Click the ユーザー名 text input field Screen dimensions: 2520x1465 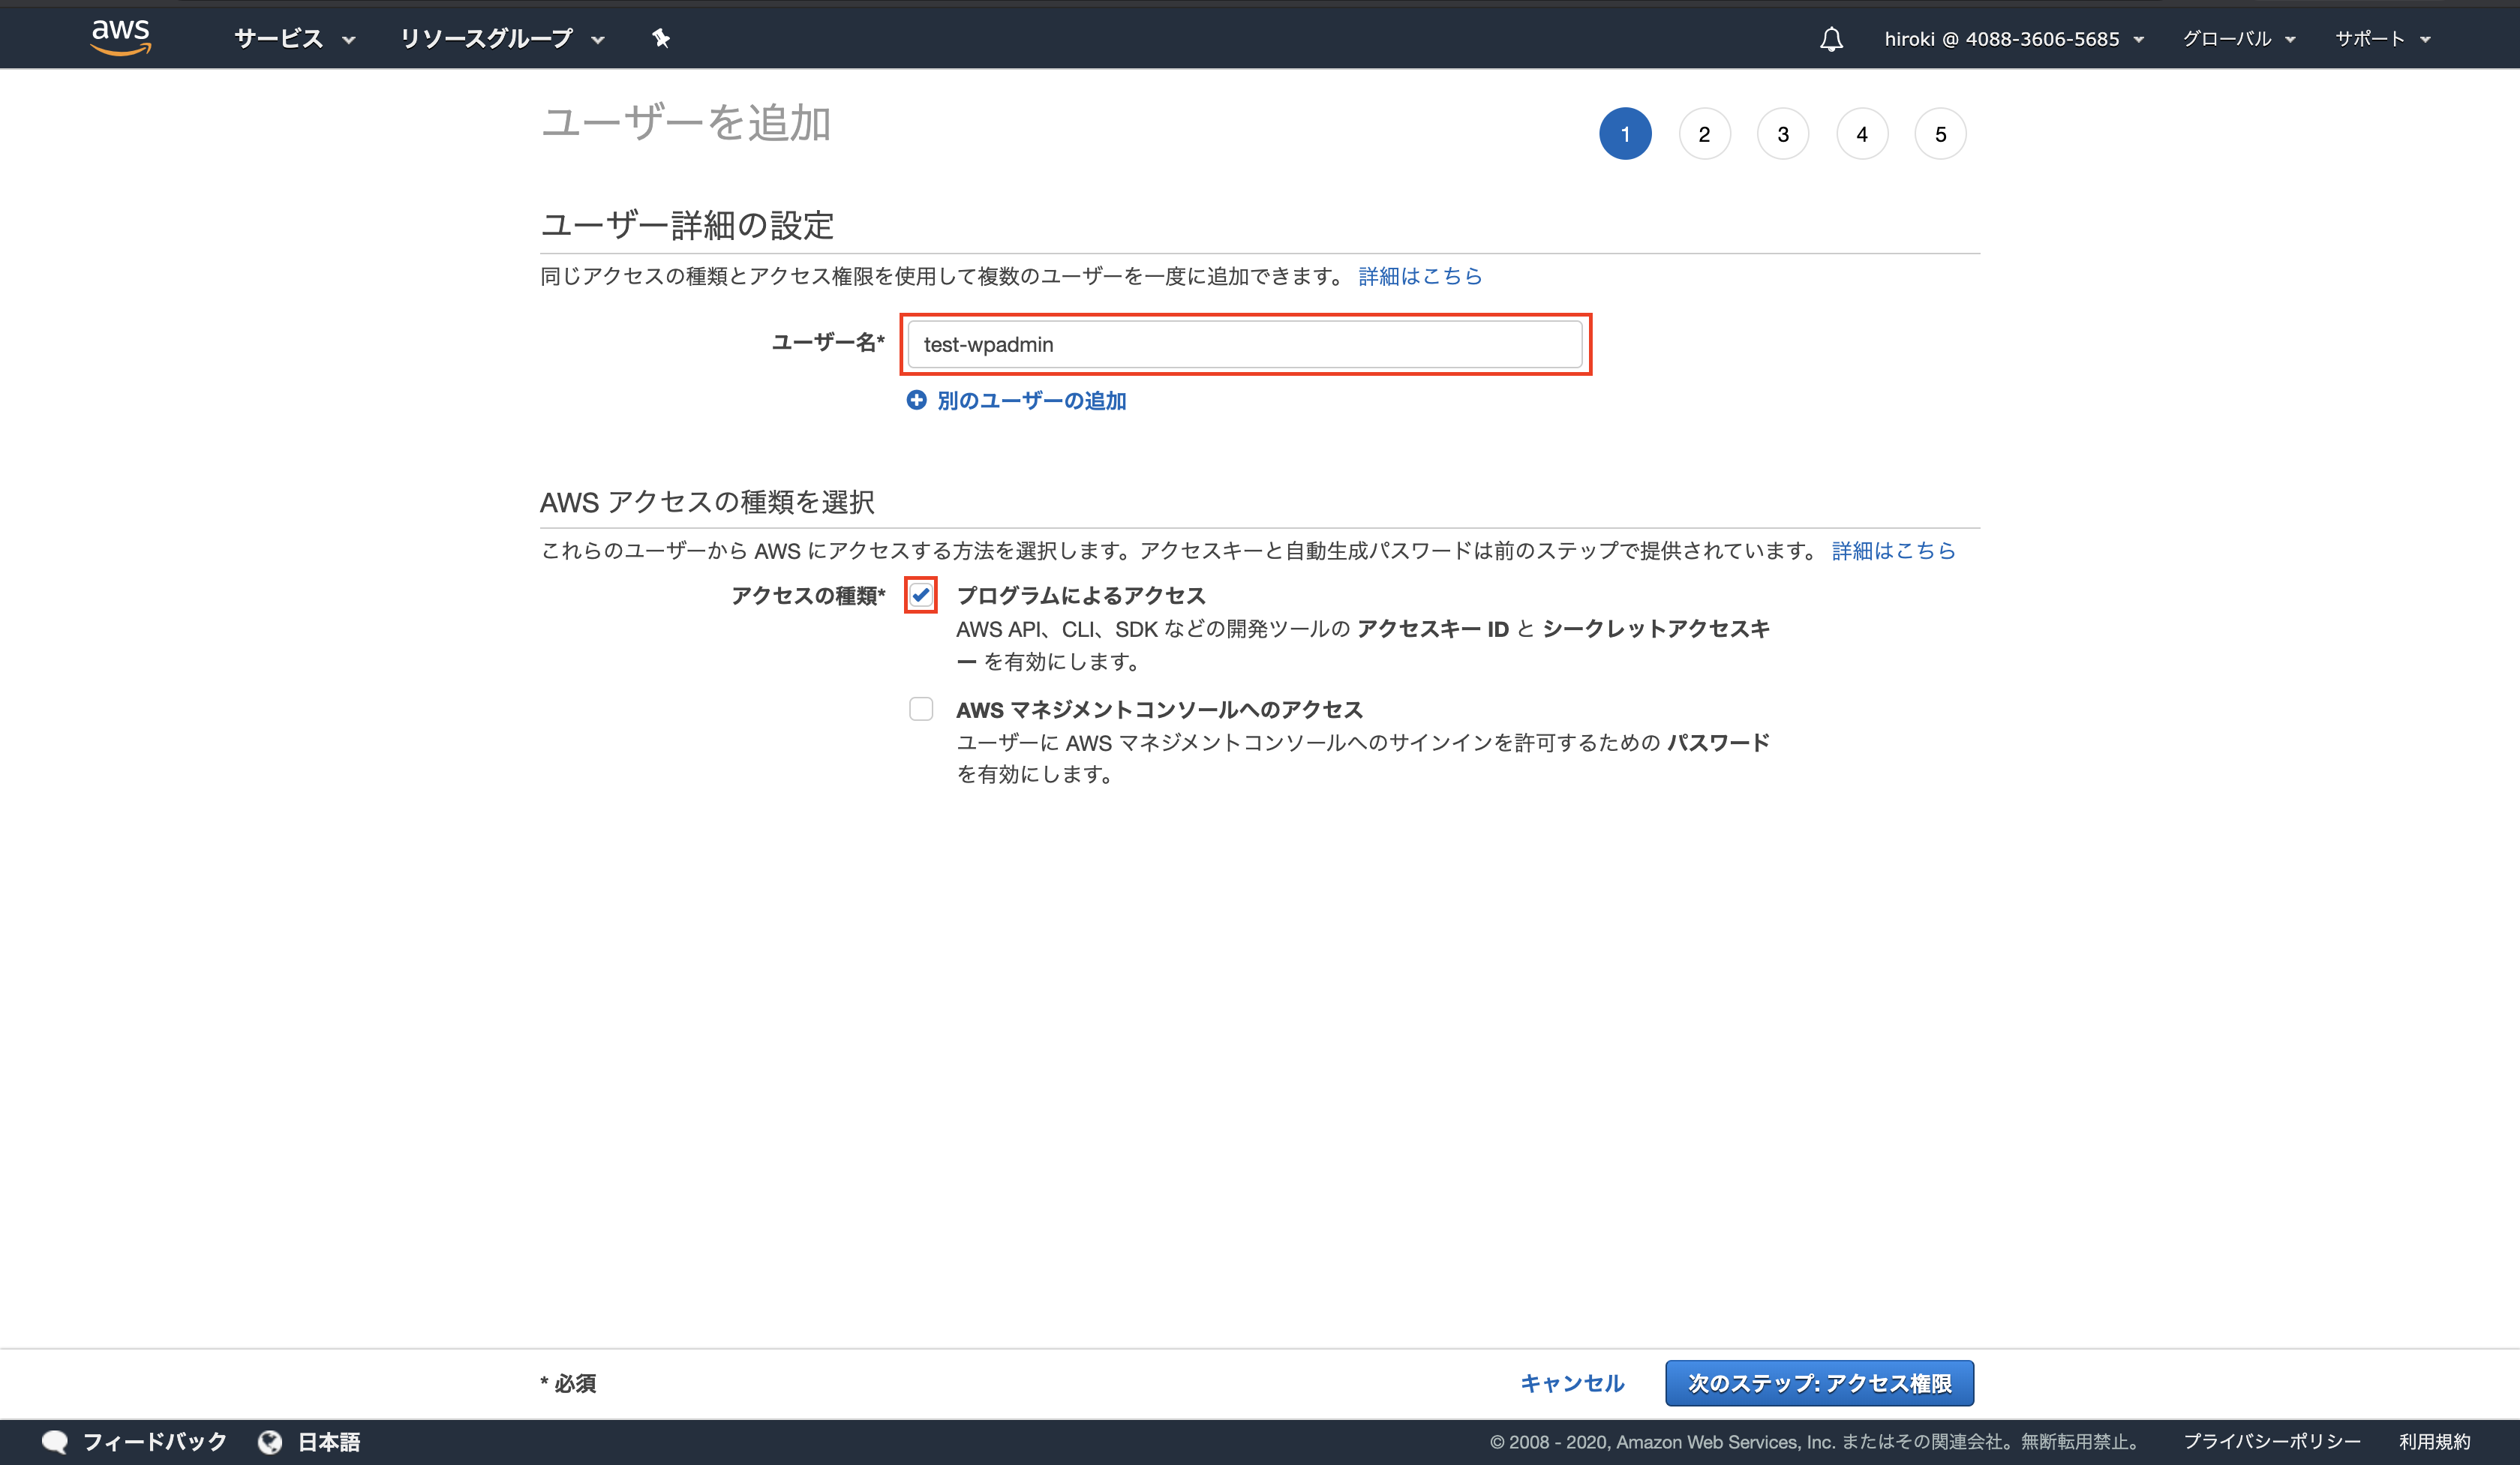click(1244, 344)
